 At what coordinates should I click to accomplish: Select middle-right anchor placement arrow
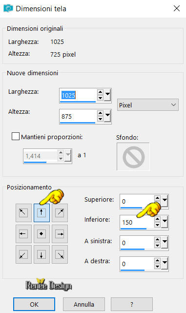[60, 234]
